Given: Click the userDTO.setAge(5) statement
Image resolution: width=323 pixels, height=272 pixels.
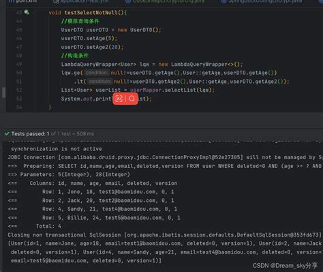Looking at the screenshot, I should 89,38.
